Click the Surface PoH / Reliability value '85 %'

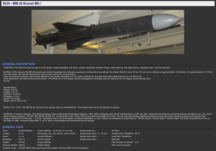pyautogui.click(x=137, y=133)
